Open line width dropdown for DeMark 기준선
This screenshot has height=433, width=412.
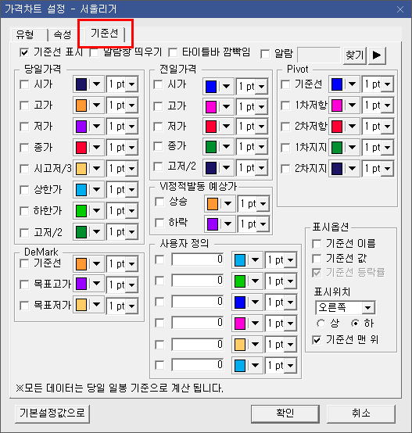click(x=131, y=264)
